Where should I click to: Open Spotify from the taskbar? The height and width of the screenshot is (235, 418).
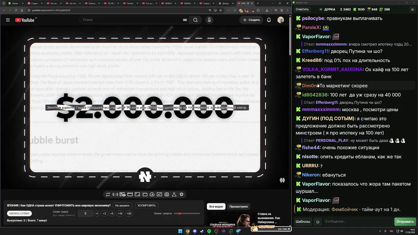(209, 231)
